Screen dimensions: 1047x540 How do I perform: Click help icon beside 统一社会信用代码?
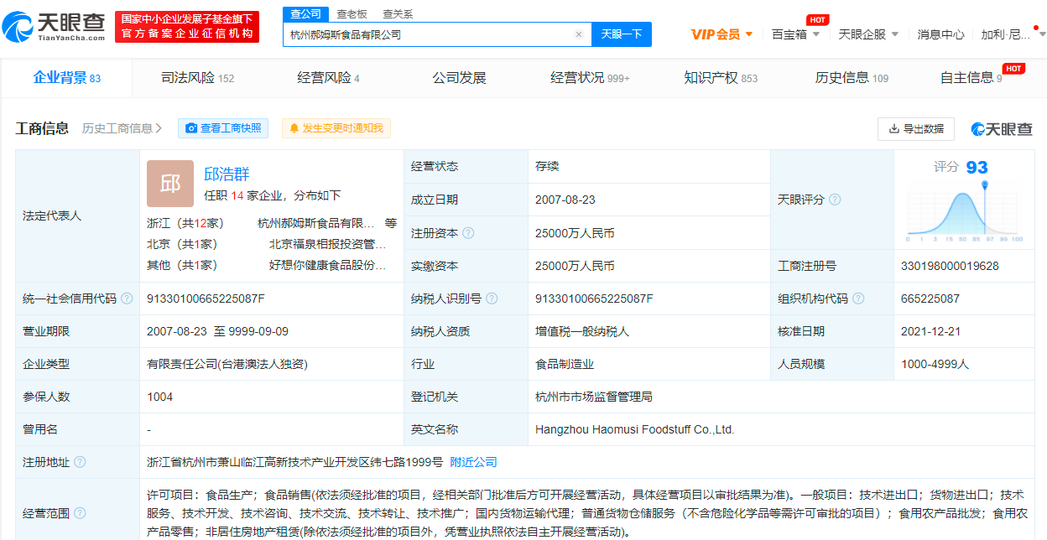[x=127, y=299]
